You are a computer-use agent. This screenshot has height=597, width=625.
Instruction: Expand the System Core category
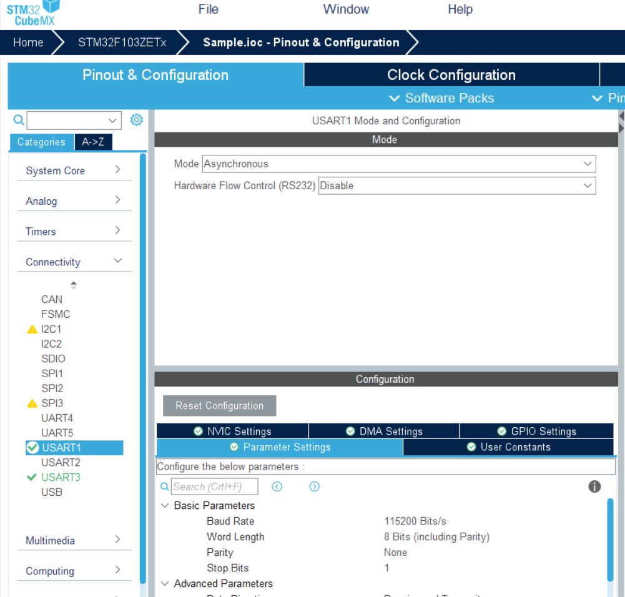click(74, 170)
